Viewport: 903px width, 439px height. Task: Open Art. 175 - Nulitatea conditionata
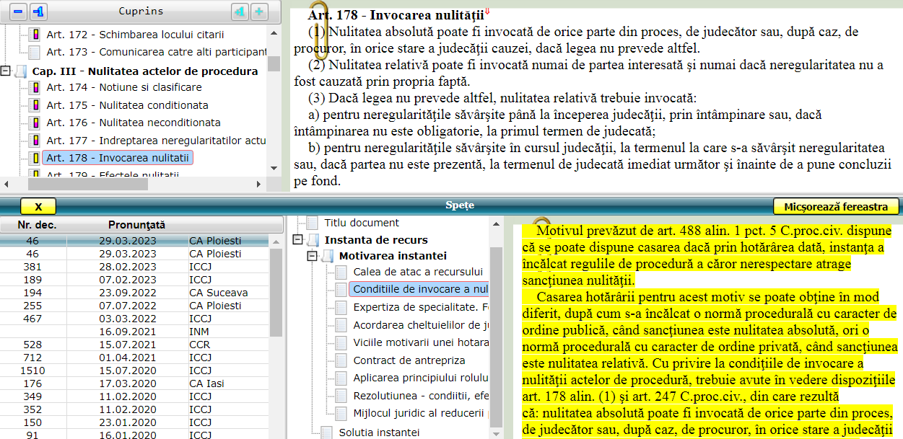point(127,105)
